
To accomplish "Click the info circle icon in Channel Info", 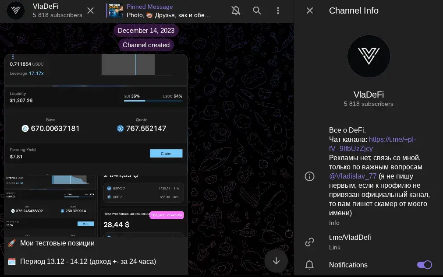I will (310, 176).
